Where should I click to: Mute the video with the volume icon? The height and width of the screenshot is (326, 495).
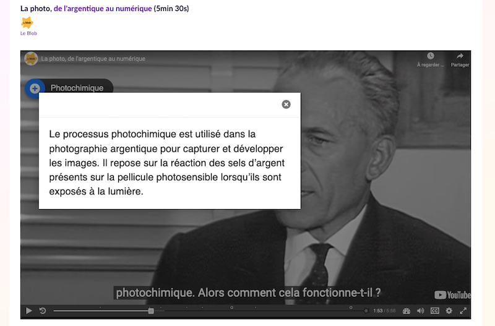click(421, 311)
